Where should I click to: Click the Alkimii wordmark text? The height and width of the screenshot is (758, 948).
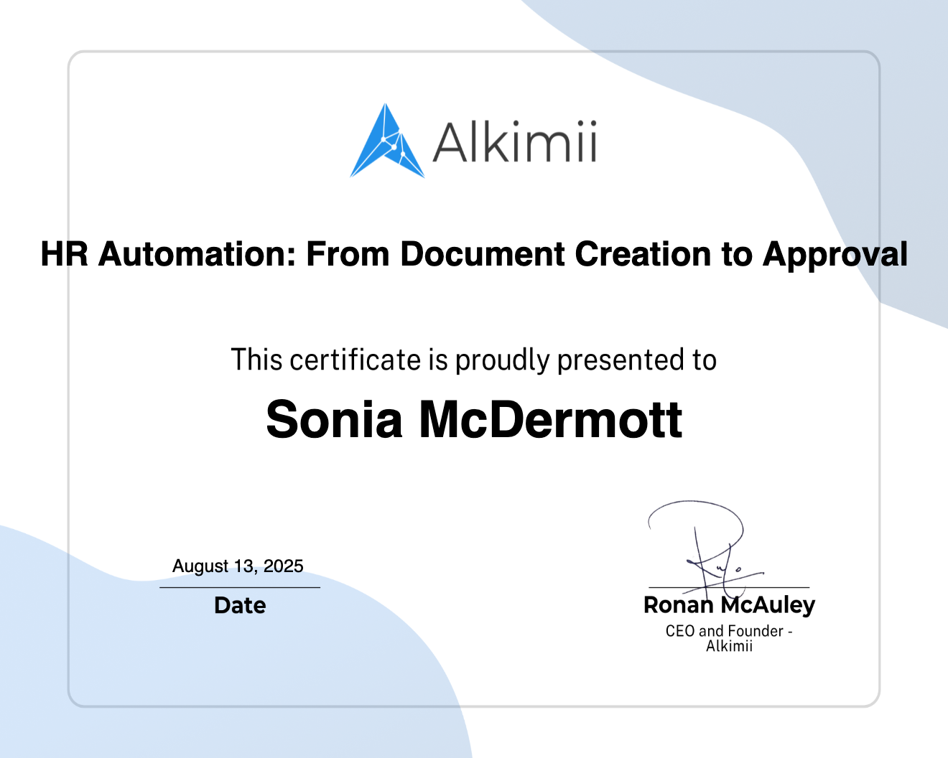[515, 142]
